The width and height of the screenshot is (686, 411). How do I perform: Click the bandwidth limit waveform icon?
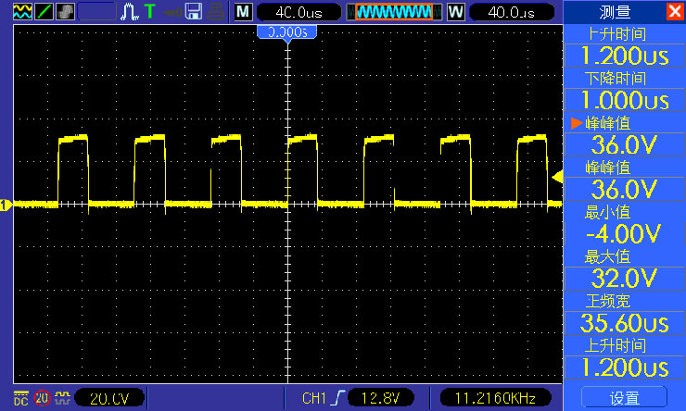click(62, 397)
